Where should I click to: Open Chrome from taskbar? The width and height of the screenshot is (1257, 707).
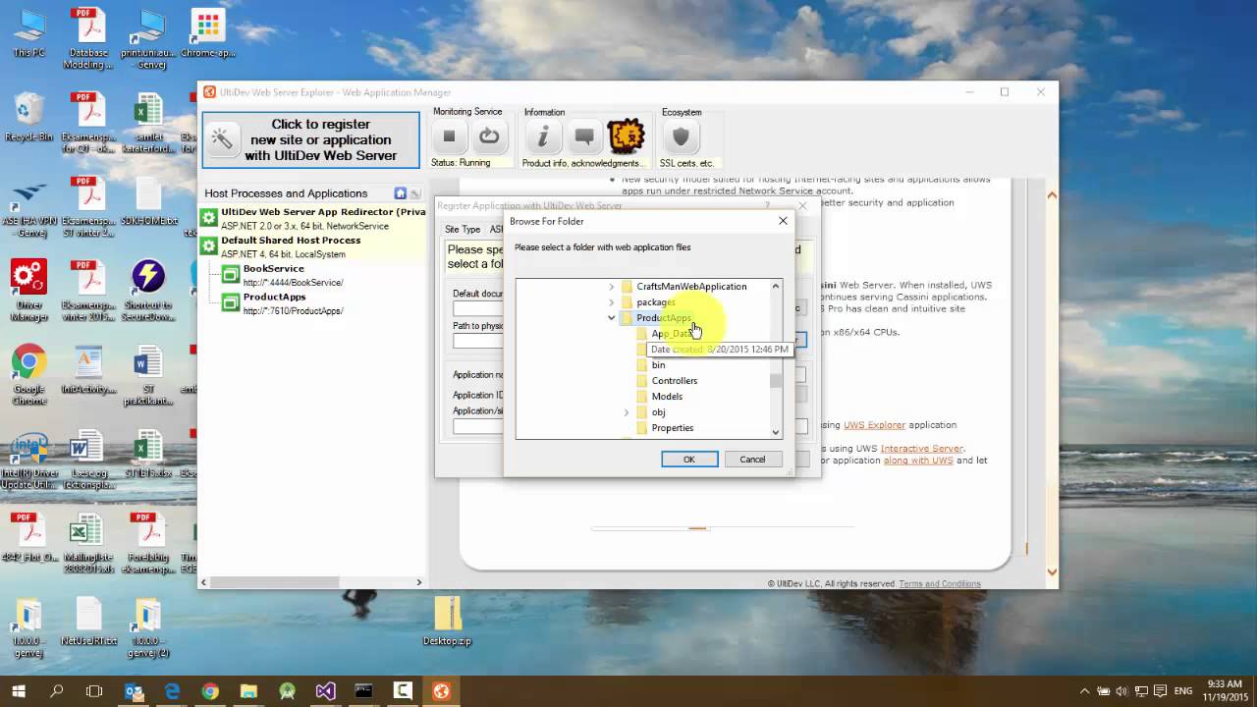click(x=210, y=691)
